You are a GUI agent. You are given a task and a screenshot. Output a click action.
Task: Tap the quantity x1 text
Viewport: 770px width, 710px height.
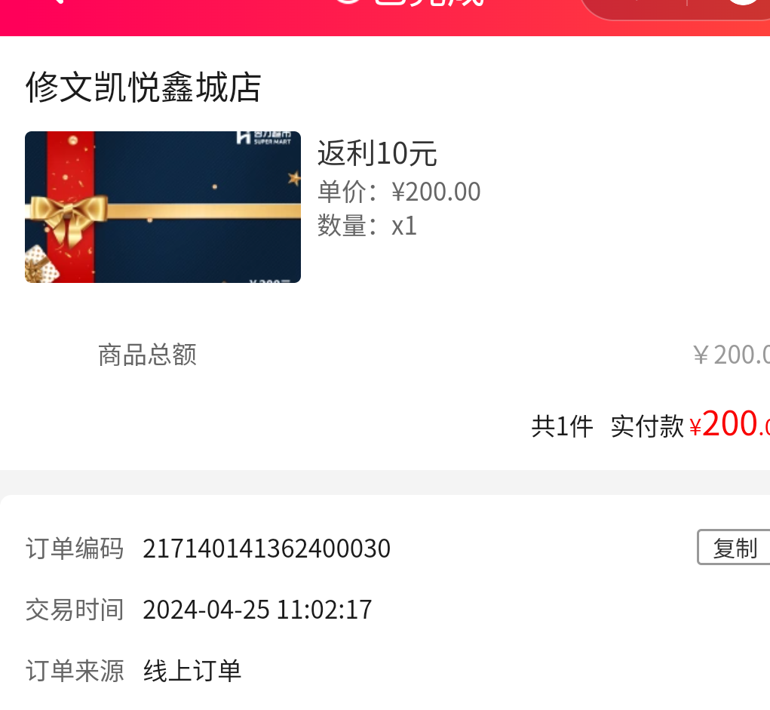404,226
